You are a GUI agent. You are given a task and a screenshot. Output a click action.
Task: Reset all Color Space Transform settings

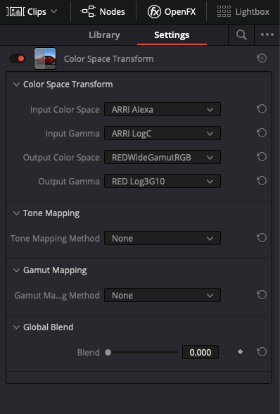[x=262, y=58]
